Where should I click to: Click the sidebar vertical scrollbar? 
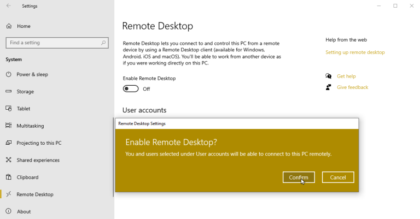pos(113,157)
